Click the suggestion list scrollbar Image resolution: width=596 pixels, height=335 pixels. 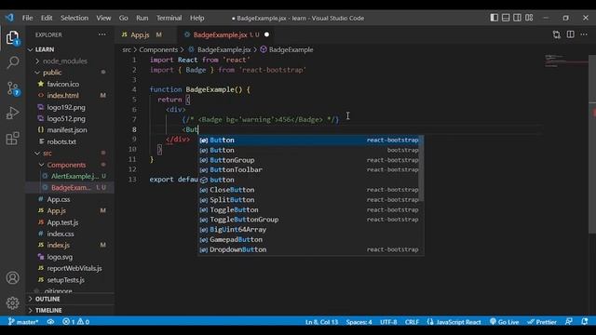421,168
